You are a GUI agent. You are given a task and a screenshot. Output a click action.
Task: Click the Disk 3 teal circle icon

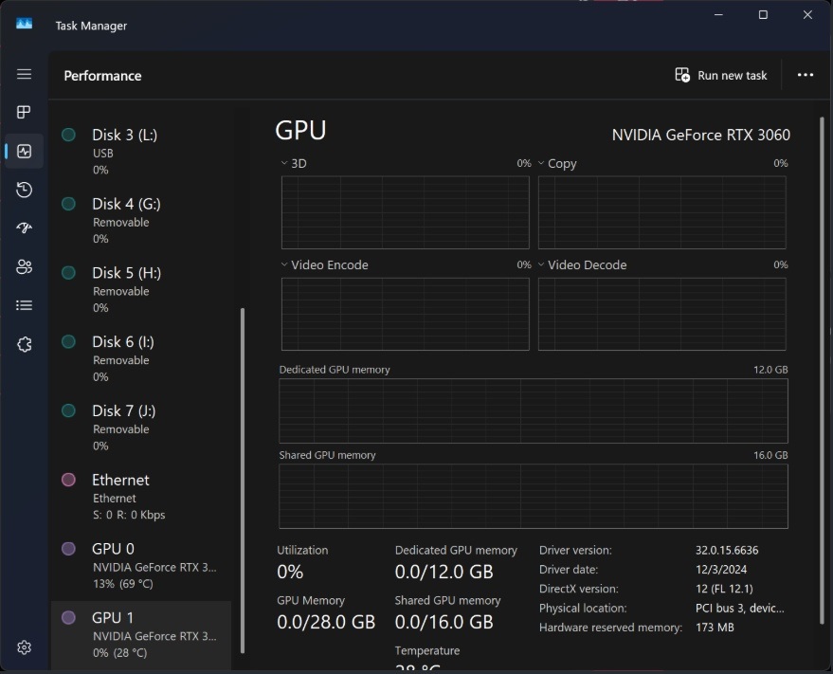tap(68, 135)
